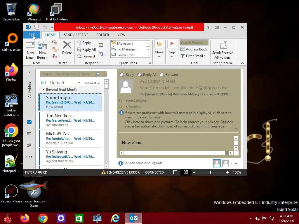This screenshot has height=224, width=299.
Task: Open the email from Tim Neutkens
Action: pos(70,120)
